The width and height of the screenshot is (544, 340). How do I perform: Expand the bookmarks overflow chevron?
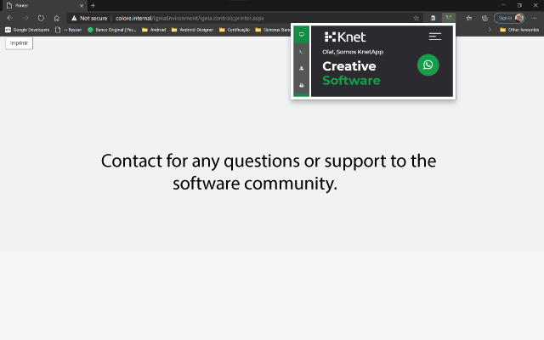[x=490, y=30]
